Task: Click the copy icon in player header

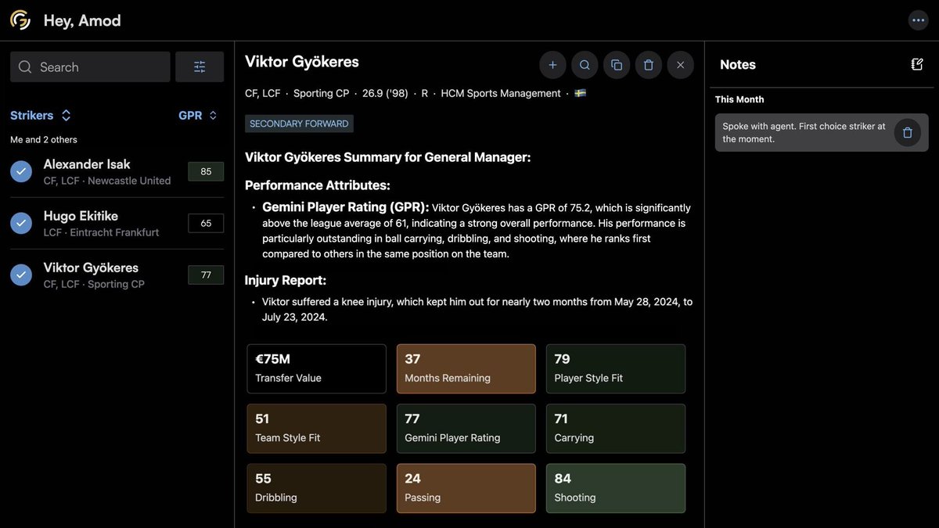Action: click(617, 65)
